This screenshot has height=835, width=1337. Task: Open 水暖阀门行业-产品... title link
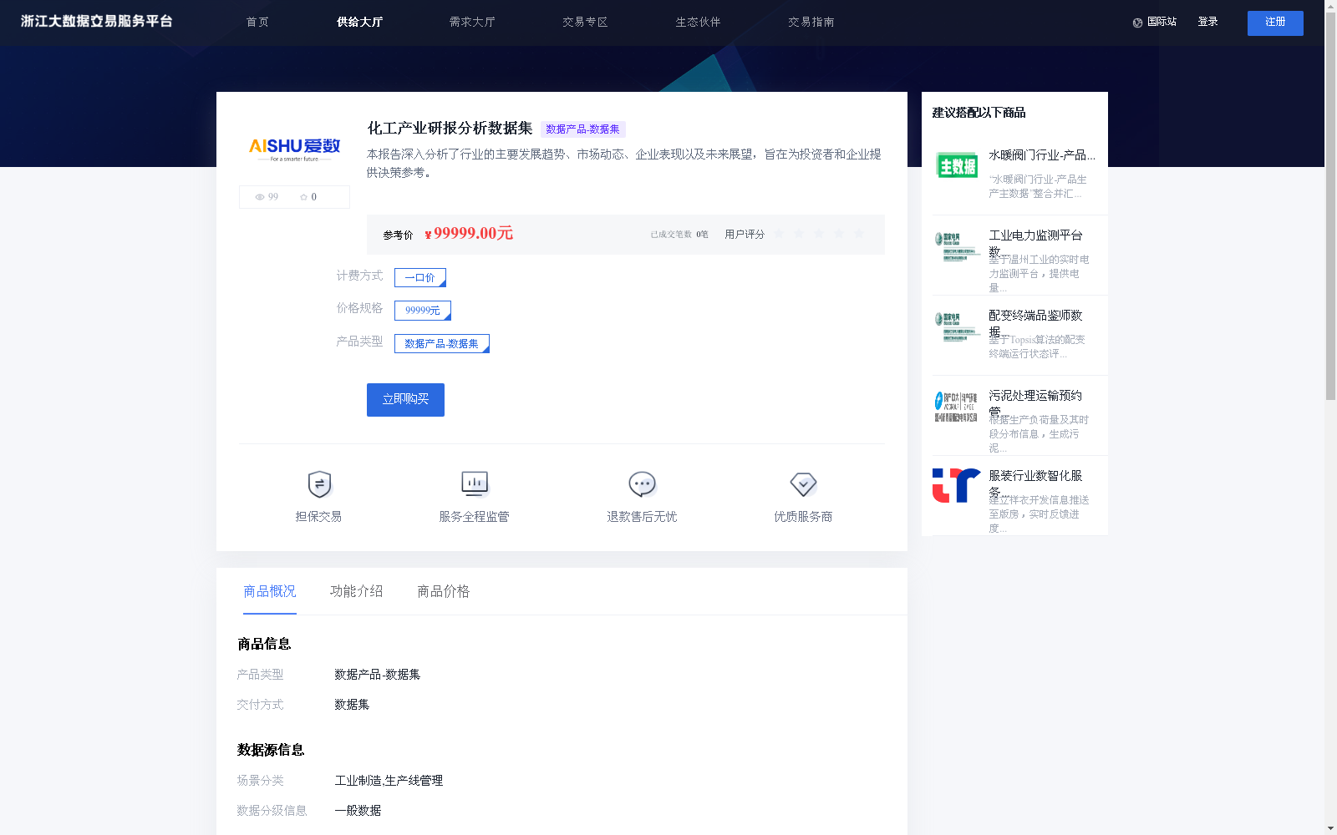[x=1042, y=155]
